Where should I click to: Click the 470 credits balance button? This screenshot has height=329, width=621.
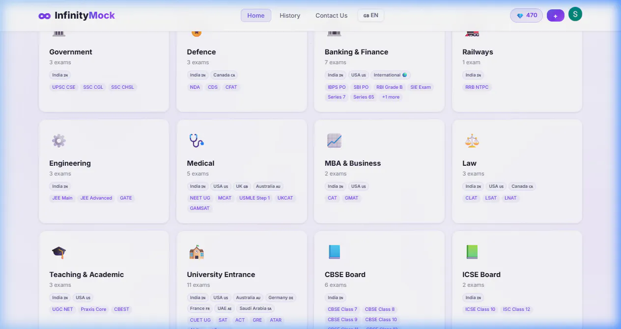pyautogui.click(x=527, y=15)
